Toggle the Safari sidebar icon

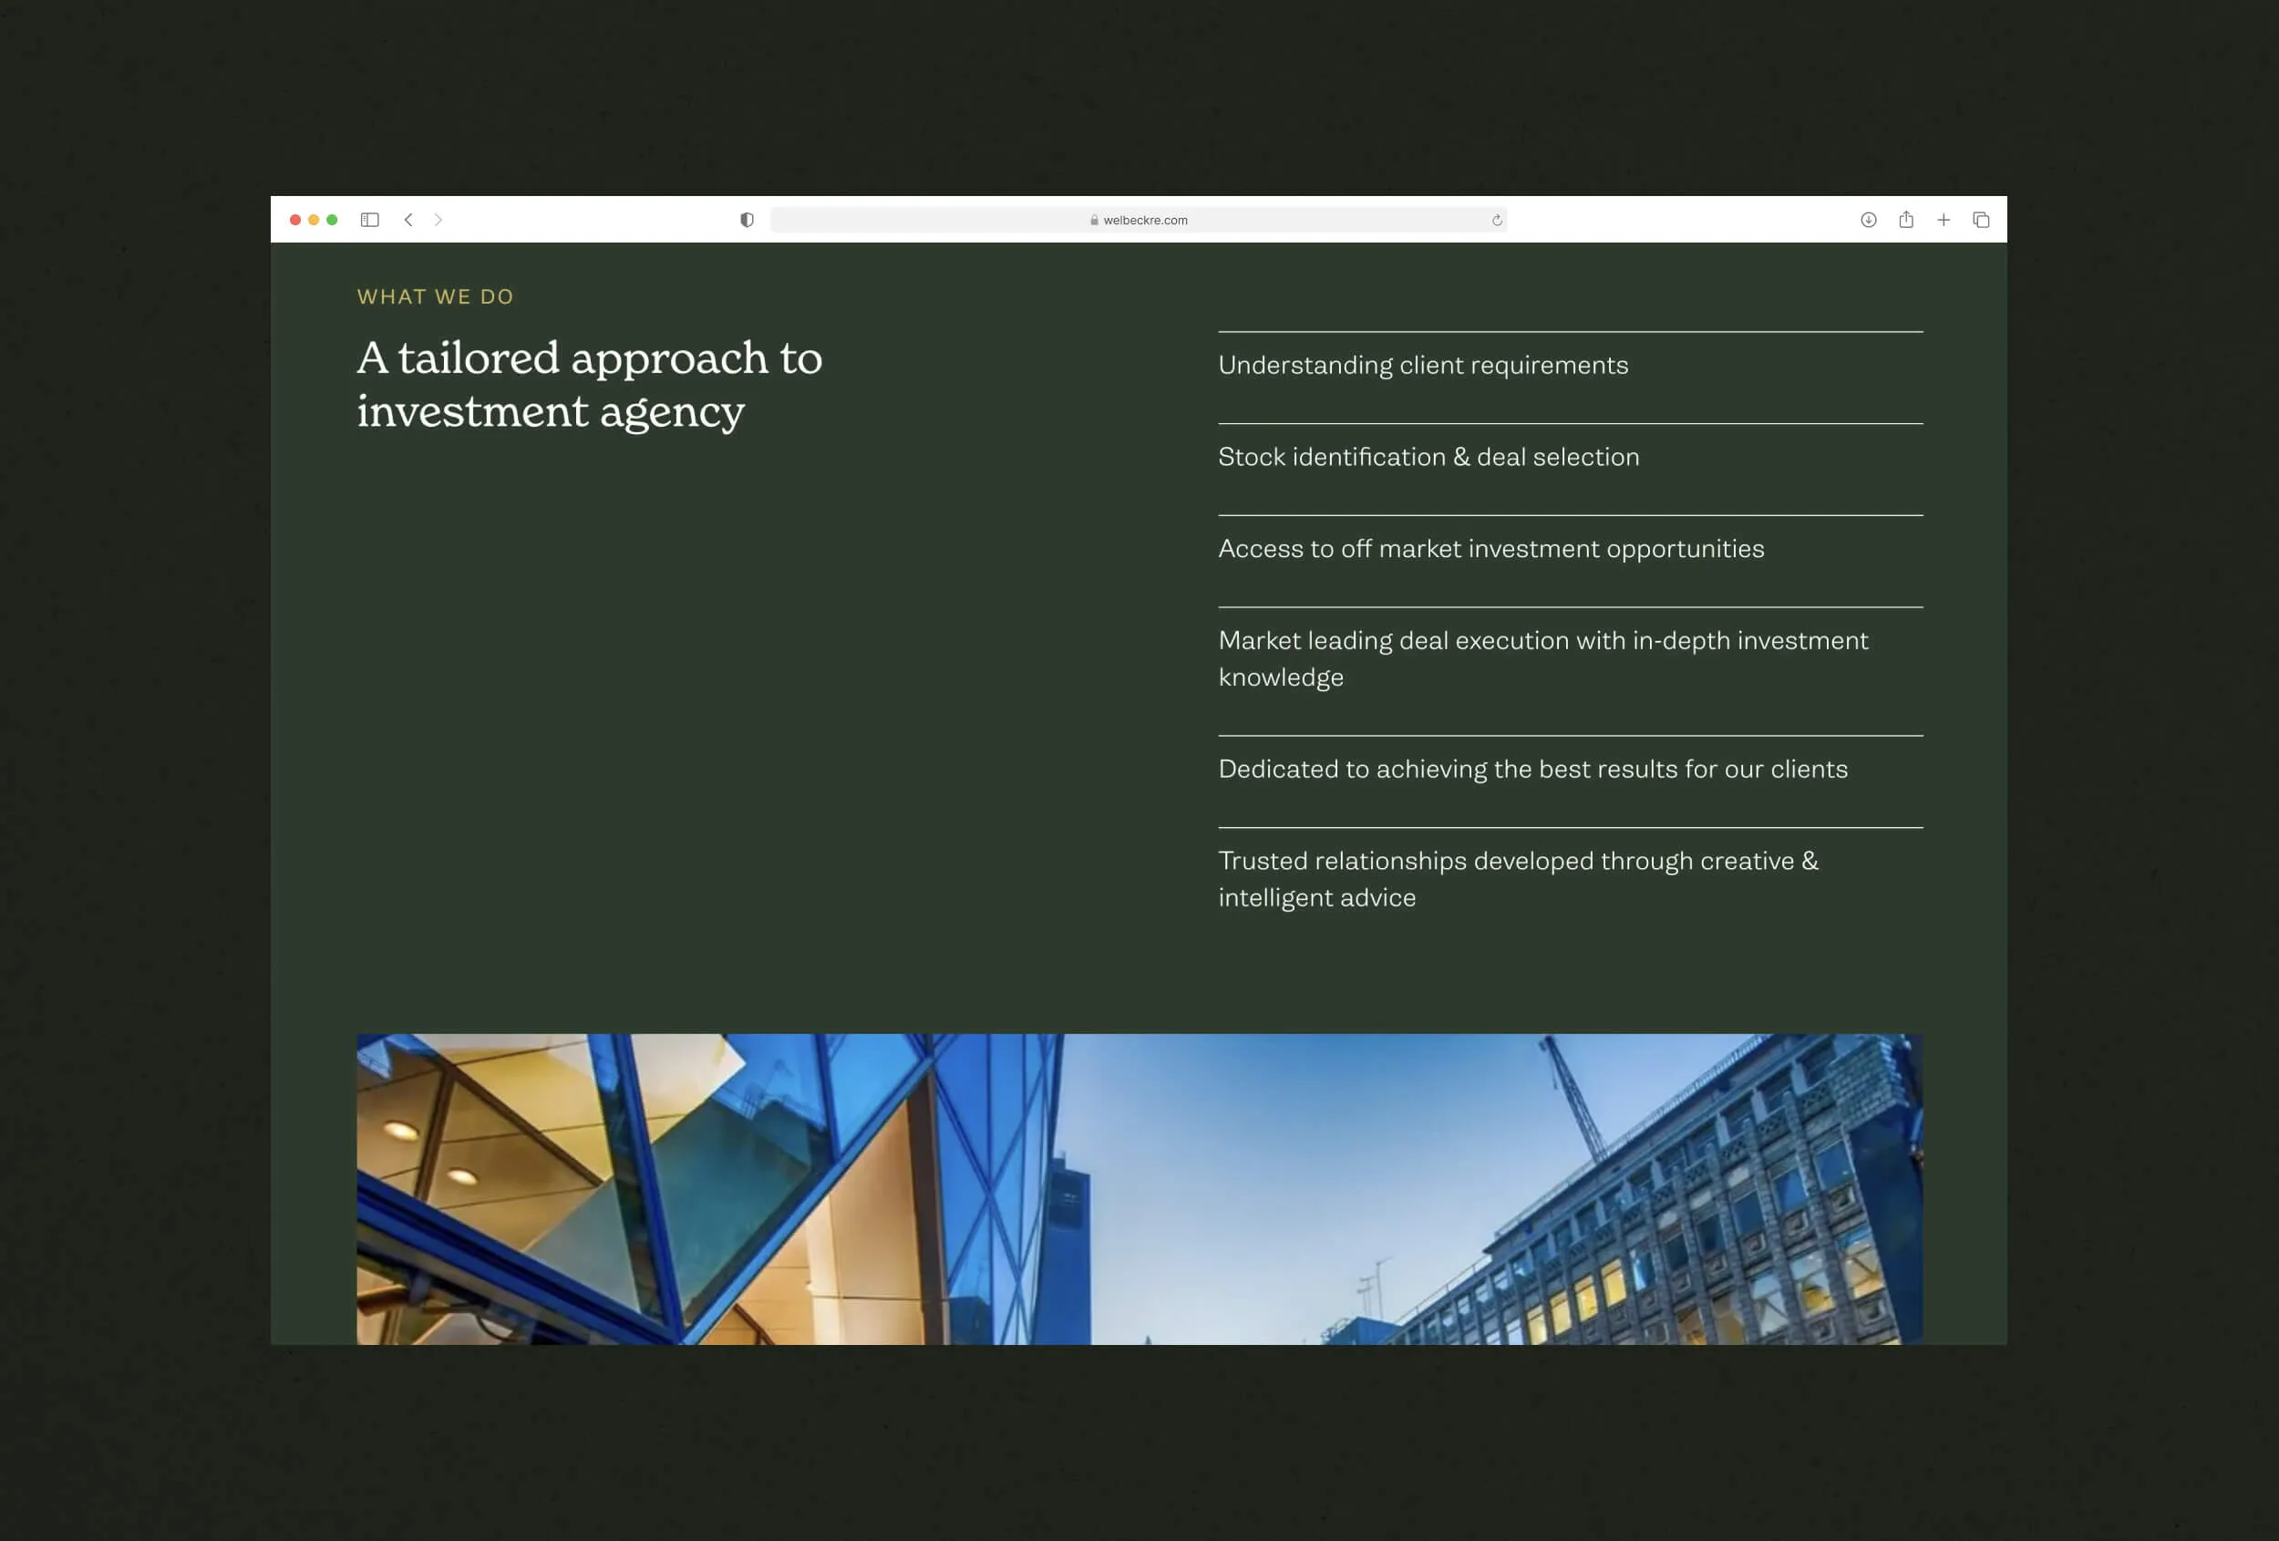tap(370, 220)
